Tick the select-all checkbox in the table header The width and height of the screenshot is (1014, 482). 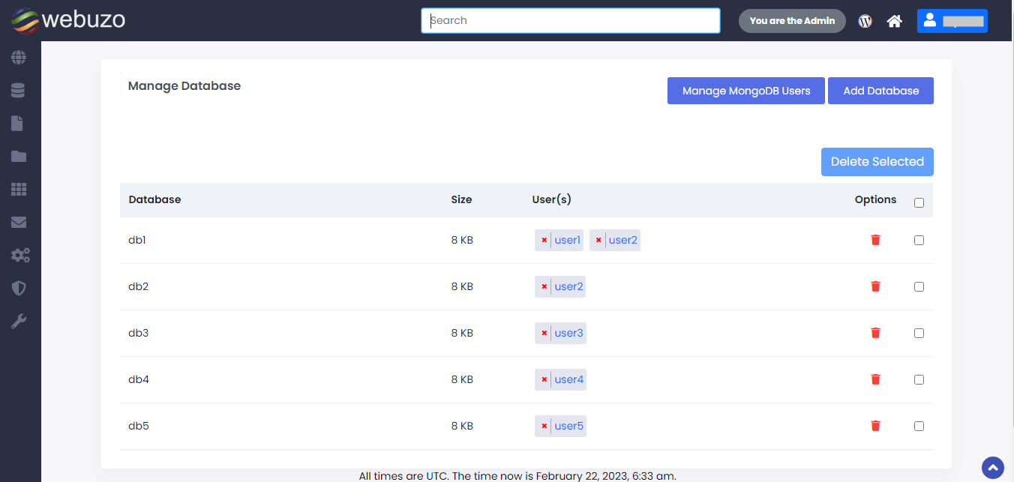coord(919,202)
